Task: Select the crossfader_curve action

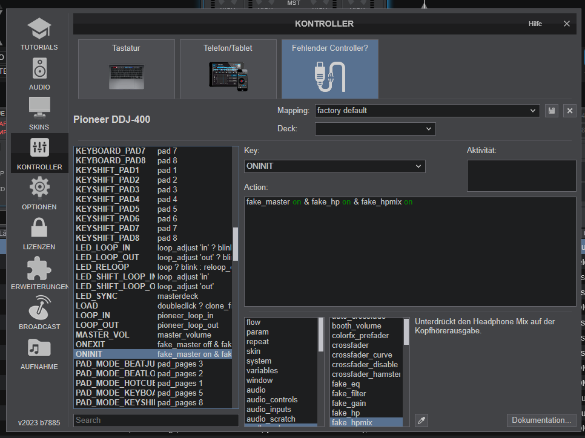Action: 366,355
